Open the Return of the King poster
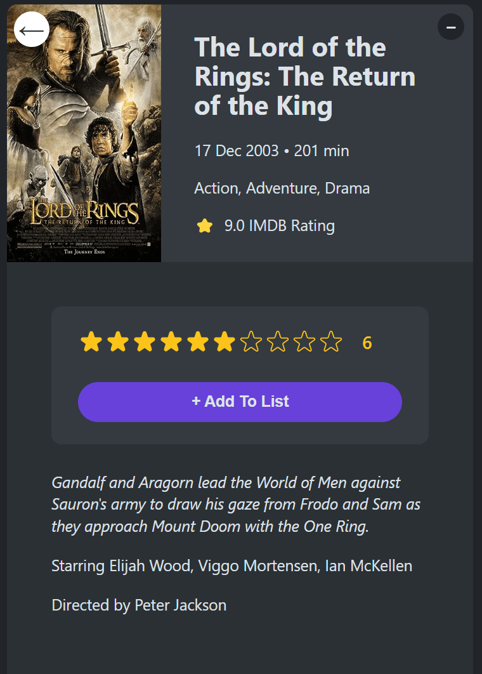The width and height of the screenshot is (482, 674). click(x=84, y=133)
